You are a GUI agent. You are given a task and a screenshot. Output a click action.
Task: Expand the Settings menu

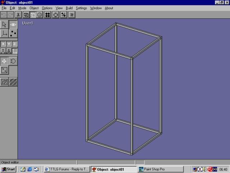(81, 8)
